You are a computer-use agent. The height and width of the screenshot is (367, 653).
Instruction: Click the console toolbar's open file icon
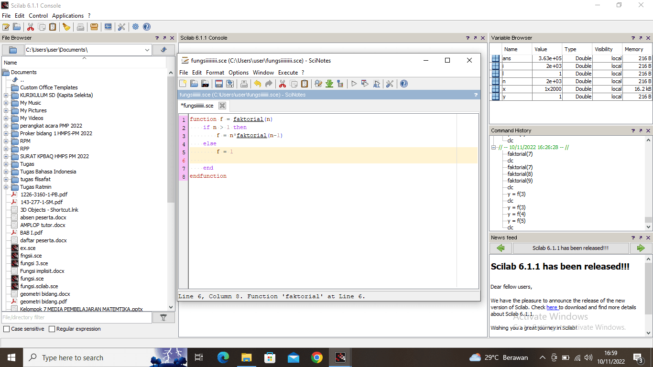click(x=17, y=27)
